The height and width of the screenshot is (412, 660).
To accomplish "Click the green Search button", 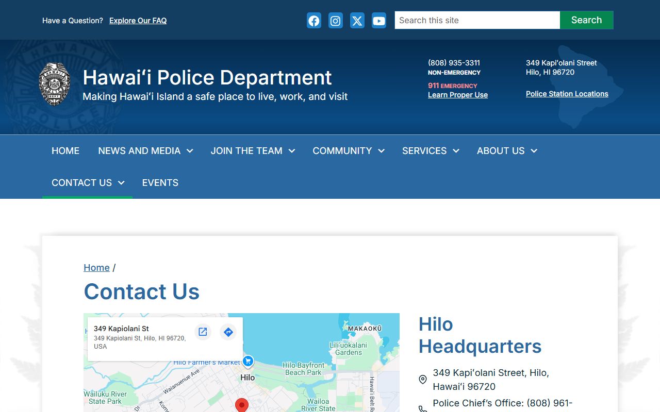I will (587, 20).
